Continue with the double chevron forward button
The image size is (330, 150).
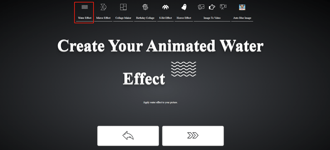click(x=193, y=136)
